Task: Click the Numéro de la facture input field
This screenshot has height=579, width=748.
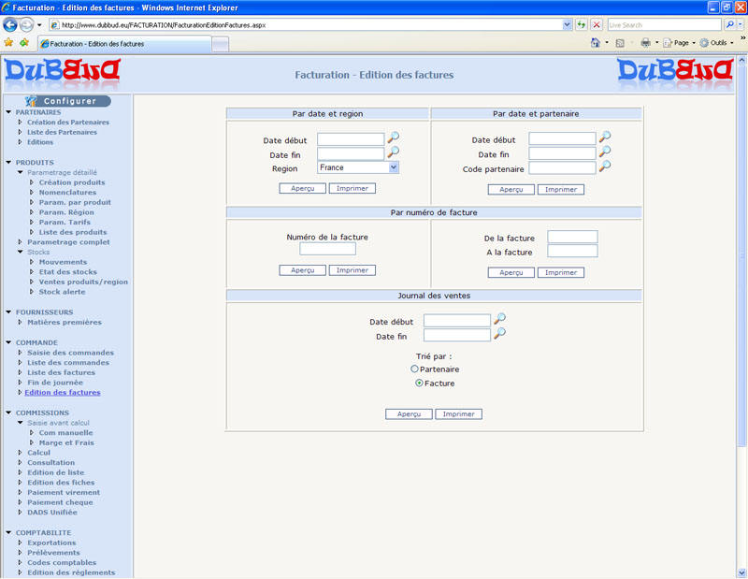Action: [x=327, y=250]
